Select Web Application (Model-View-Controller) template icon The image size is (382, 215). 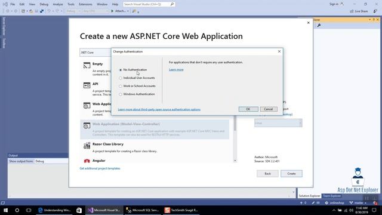(87, 125)
